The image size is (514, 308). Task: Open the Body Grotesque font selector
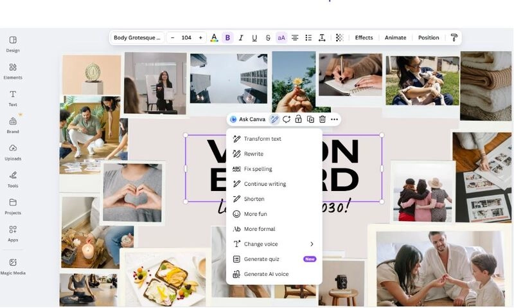tap(137, 38)
